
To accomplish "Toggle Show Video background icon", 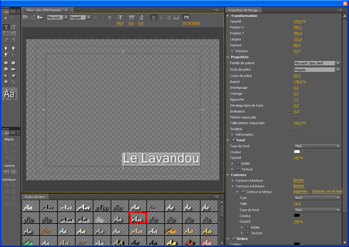I will [x=186, y=17].
